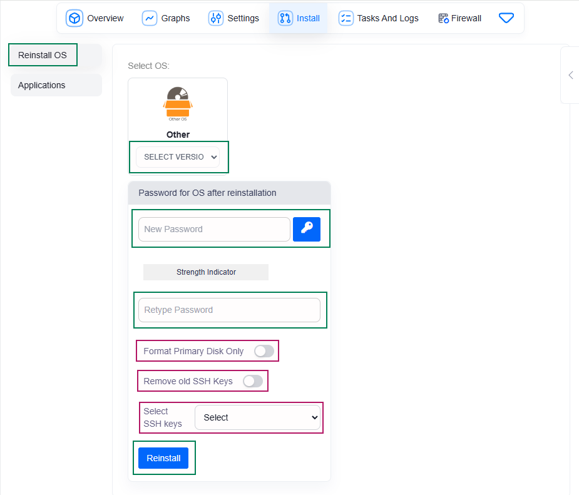
Task: Click the password Strength Indicator bar
Action: pos(206,272)
